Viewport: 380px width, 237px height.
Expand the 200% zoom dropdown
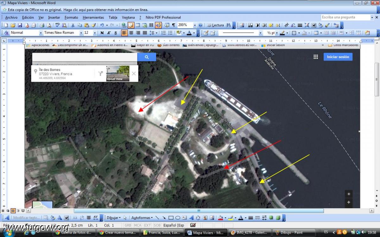pos(194,25)
